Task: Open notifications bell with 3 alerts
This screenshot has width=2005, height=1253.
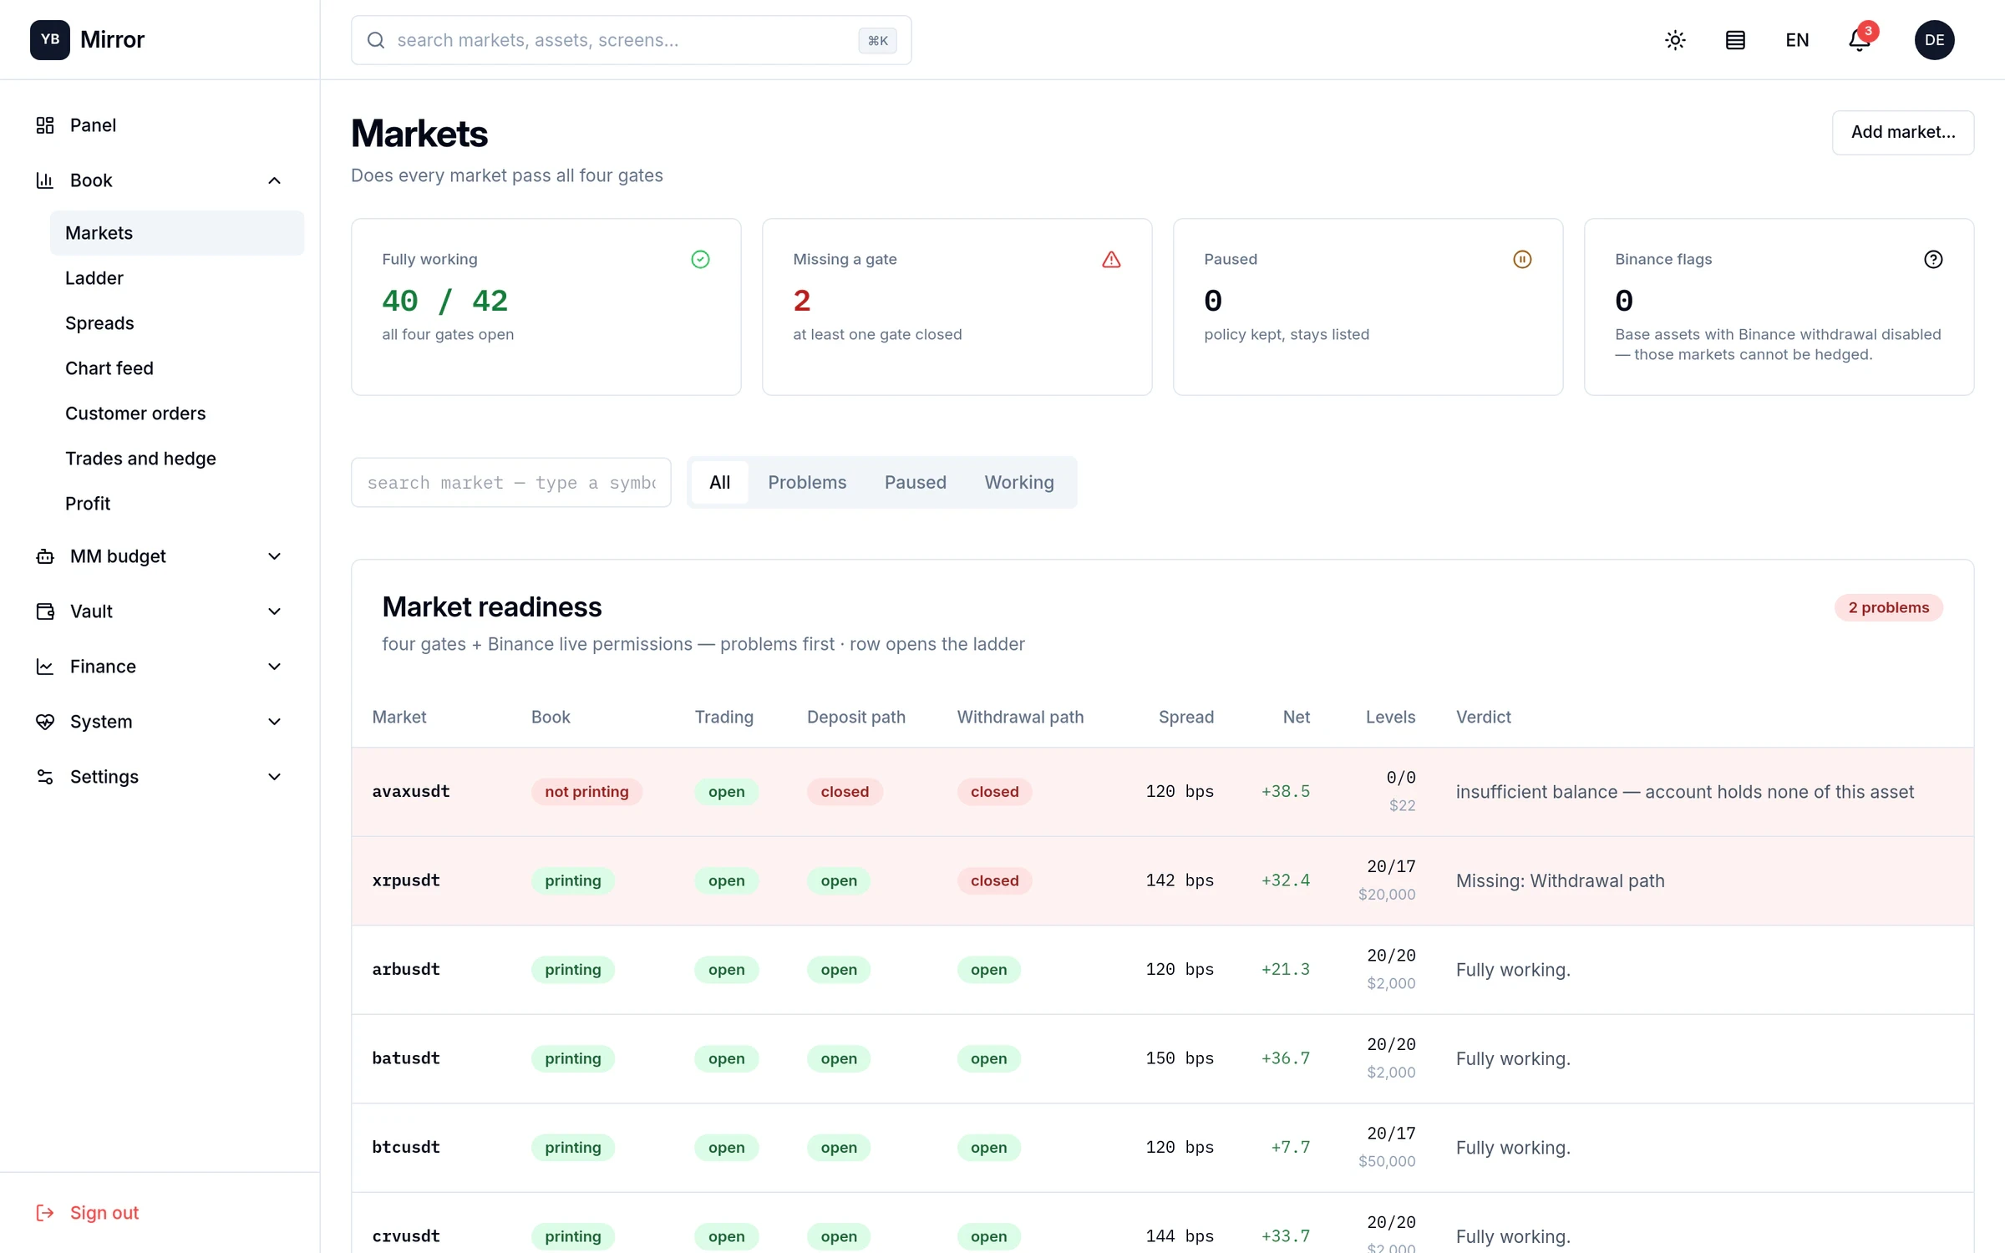Action: tap(1859, 40)
